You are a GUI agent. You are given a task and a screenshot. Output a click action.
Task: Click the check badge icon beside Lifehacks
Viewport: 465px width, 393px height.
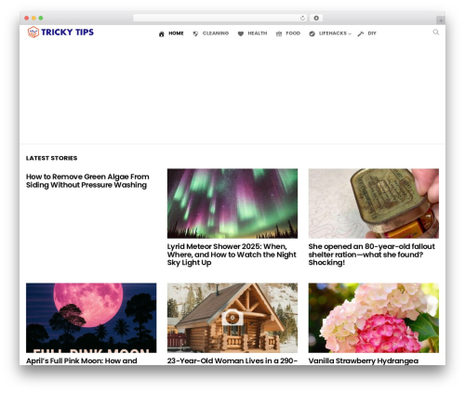point(312,33)
